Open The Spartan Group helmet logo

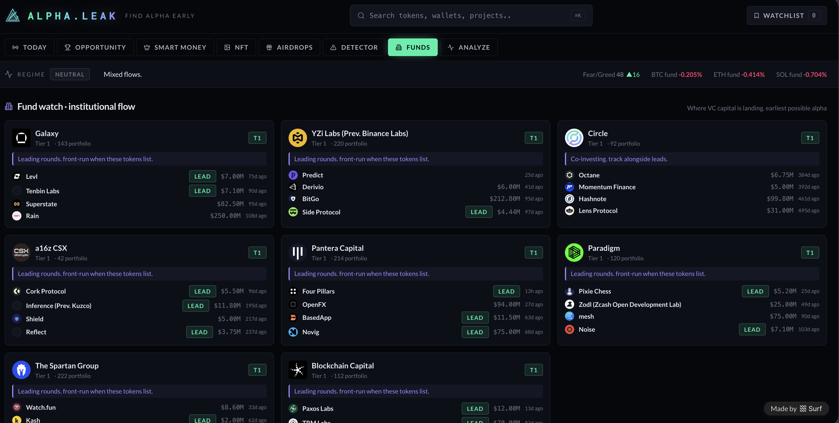[21, 370]
